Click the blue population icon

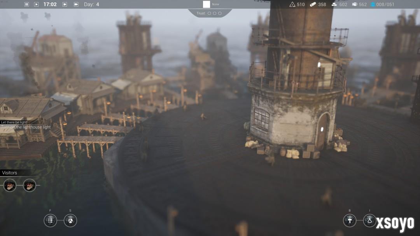point(373,4)
